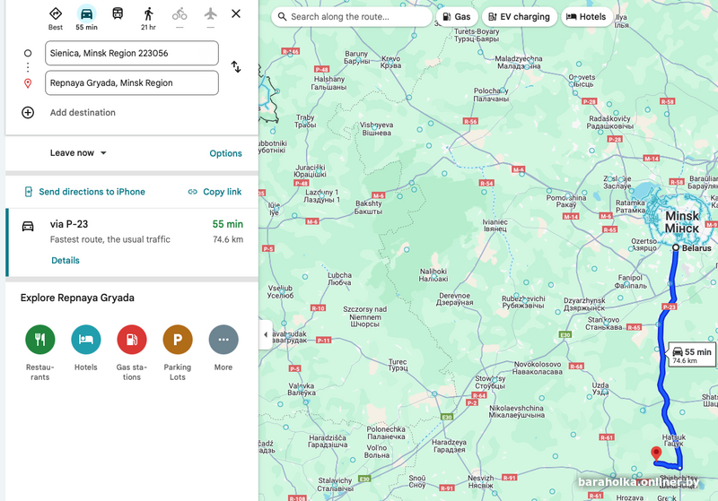Filter route by EV charging chip
This screenshot has height=501, width=718.
point(520,17)
